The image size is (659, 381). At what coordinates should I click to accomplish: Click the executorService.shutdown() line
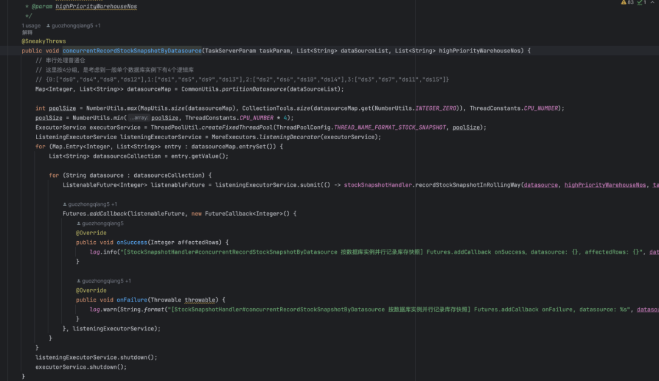pyautogui.click(x=81, y=367)
